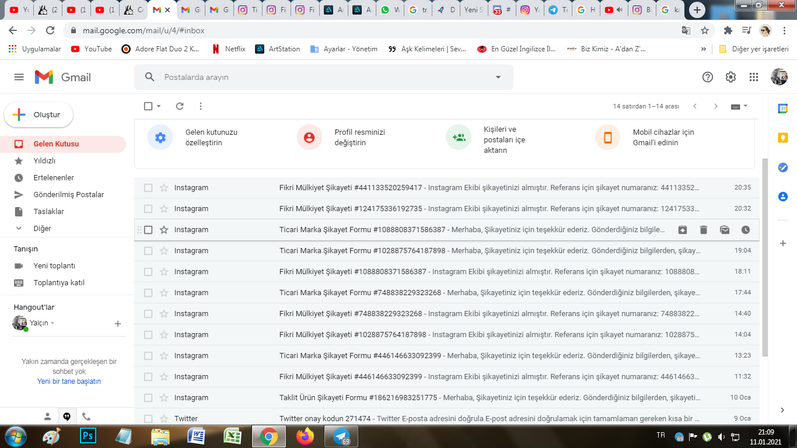Viewport: 797px width, 448px height.
Task: Open the select dropdown arrow beside checkbox
Action: (159, 106)
